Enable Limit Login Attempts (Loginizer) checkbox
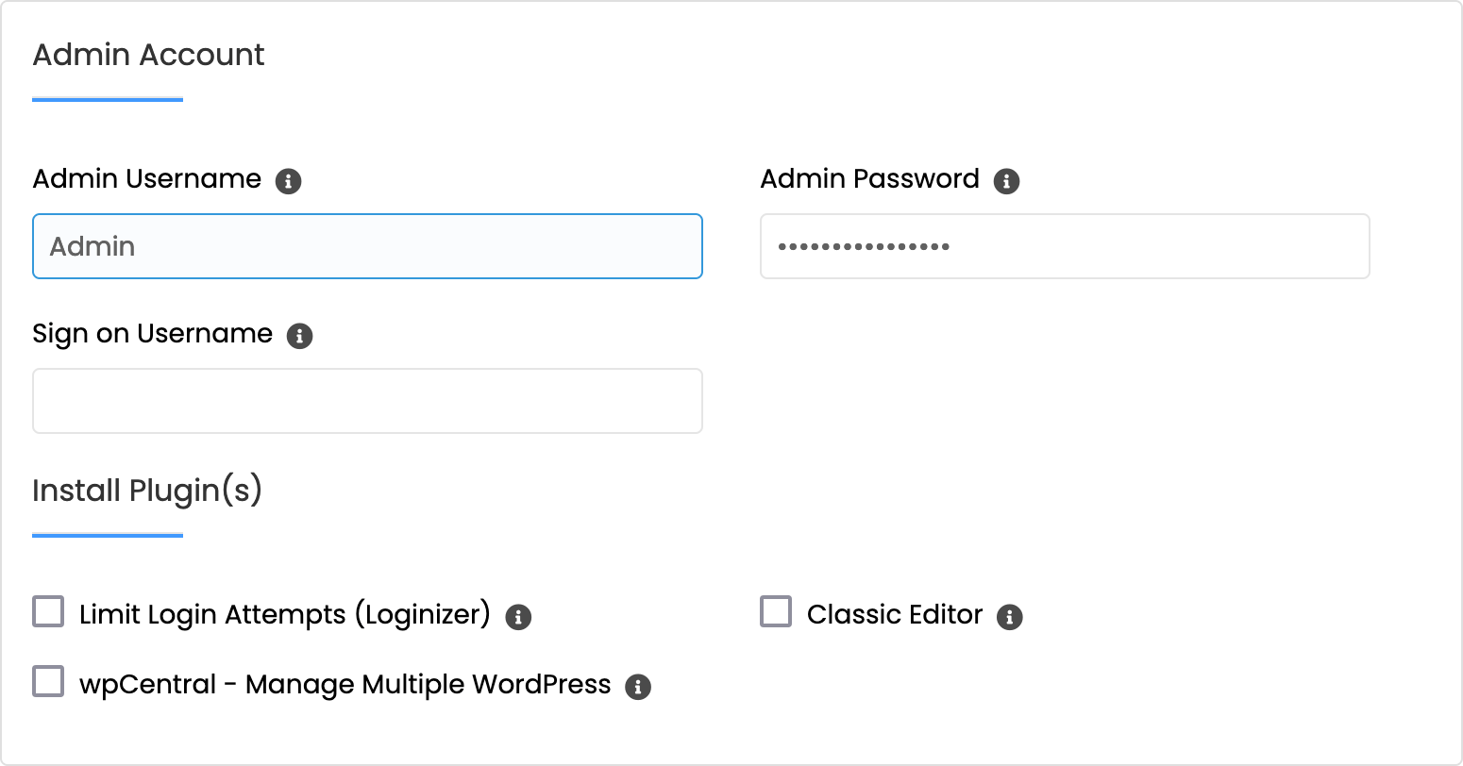 [48, 611]
